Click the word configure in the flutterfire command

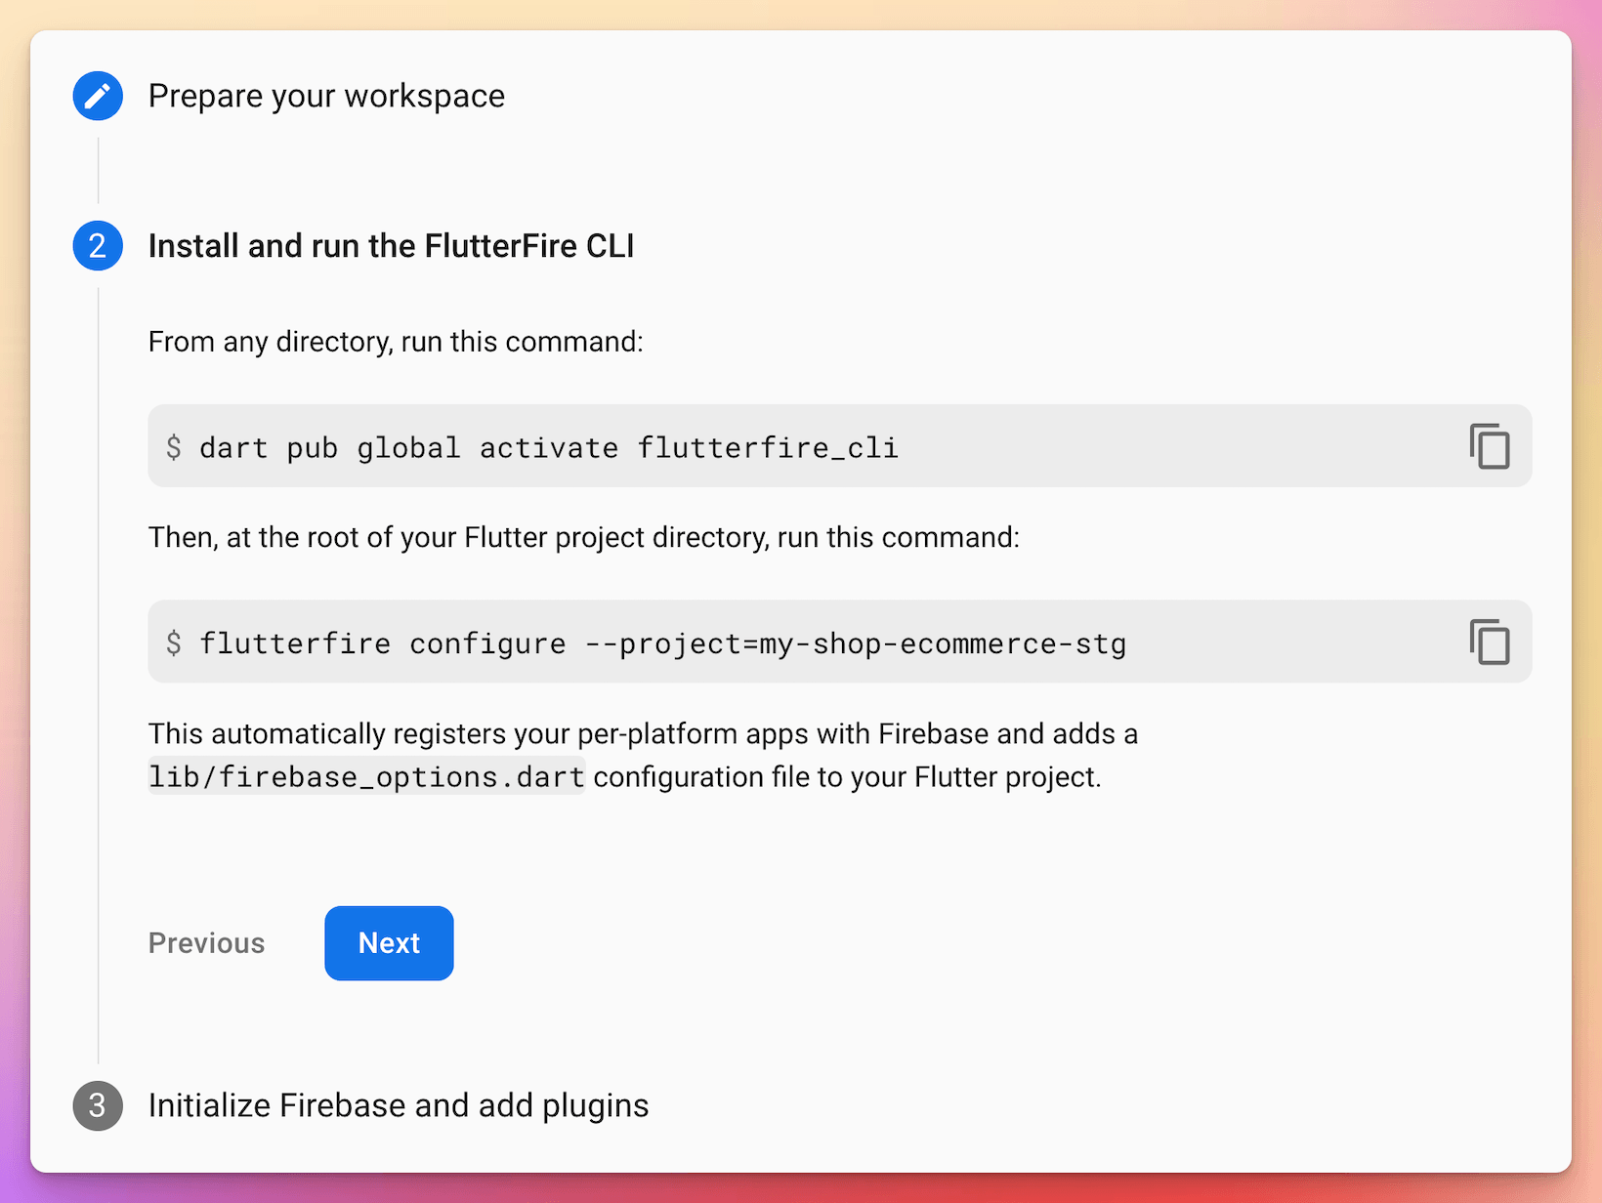pyautogui.click(x=487, y=643)
